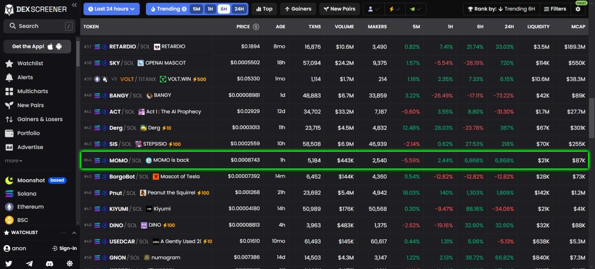The image size is (595, 269).
Task: Select Moonshot chain icon
Action: tap(9, 180)
